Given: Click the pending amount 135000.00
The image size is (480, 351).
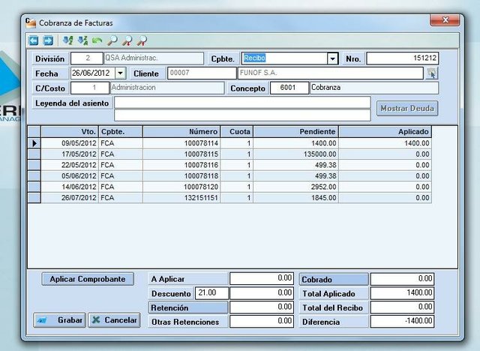Looking at the screenshot, I should [320, 154].
